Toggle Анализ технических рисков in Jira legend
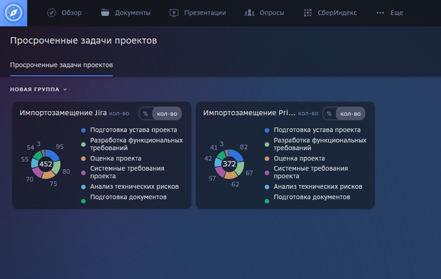 tap(134, 187)
